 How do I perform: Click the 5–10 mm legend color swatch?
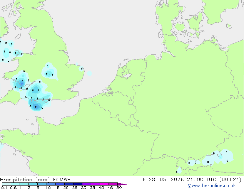point(42,184)
